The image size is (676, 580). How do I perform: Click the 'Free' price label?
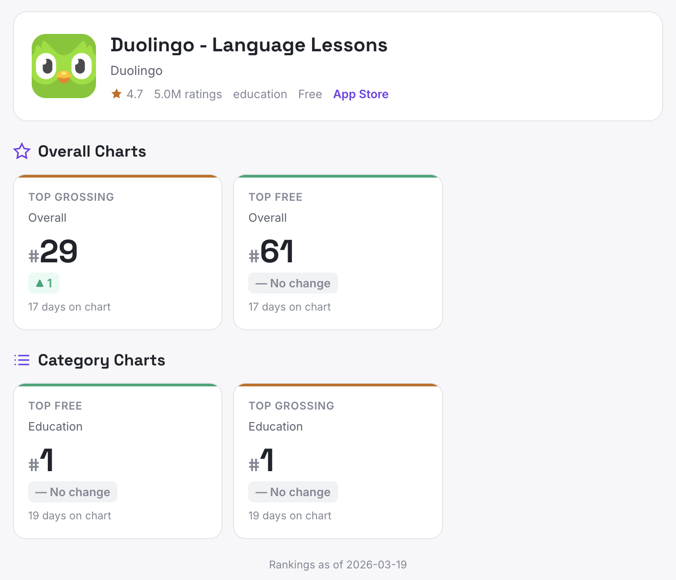310,94
